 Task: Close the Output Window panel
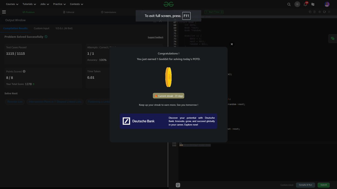coord(160,20)
